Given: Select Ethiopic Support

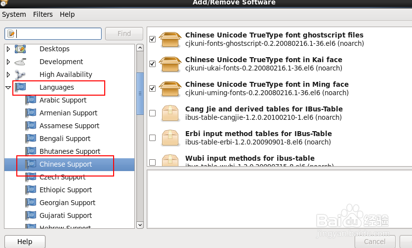Looking at the screenshot, I should click(66, 190).
